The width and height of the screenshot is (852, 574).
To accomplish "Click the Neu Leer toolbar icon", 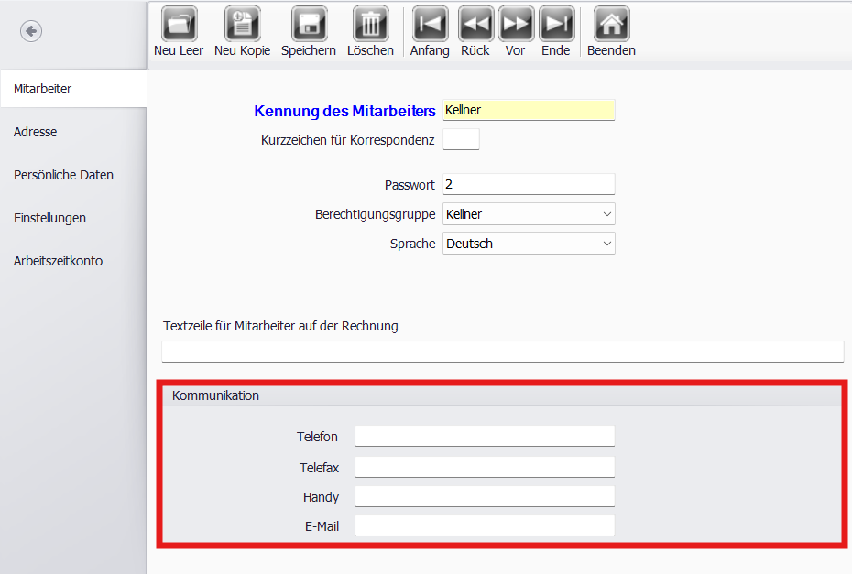I will point(179,24).
